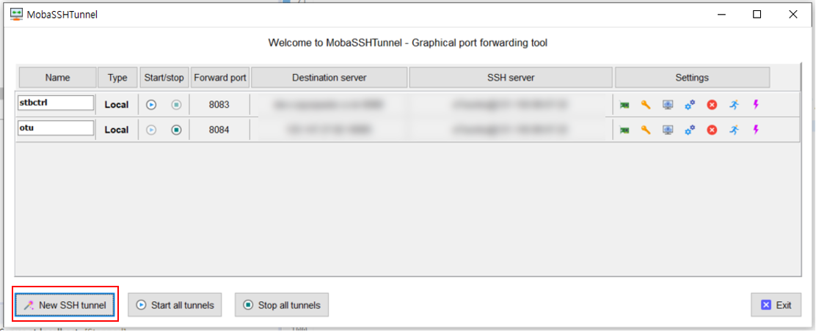816x332 pixels.
Task: Click the Destination server column header
Action: click(x=329, y=78)
